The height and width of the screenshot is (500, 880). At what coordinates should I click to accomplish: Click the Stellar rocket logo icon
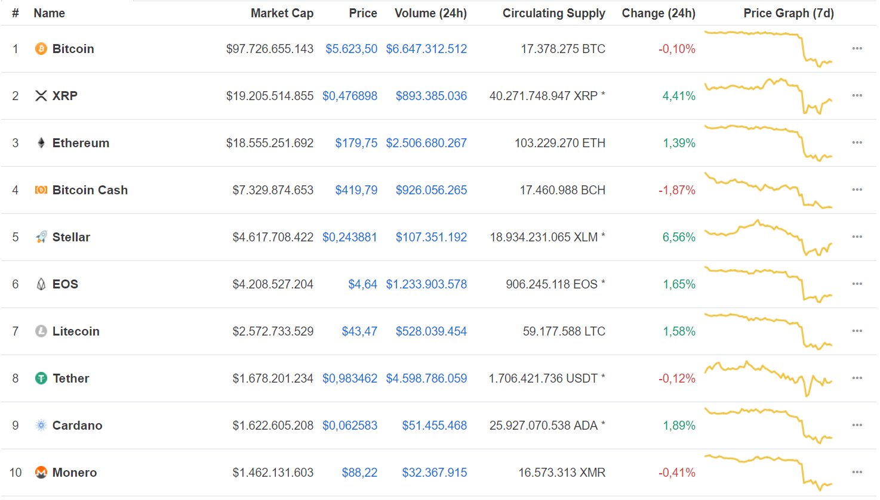click(41, 237)
